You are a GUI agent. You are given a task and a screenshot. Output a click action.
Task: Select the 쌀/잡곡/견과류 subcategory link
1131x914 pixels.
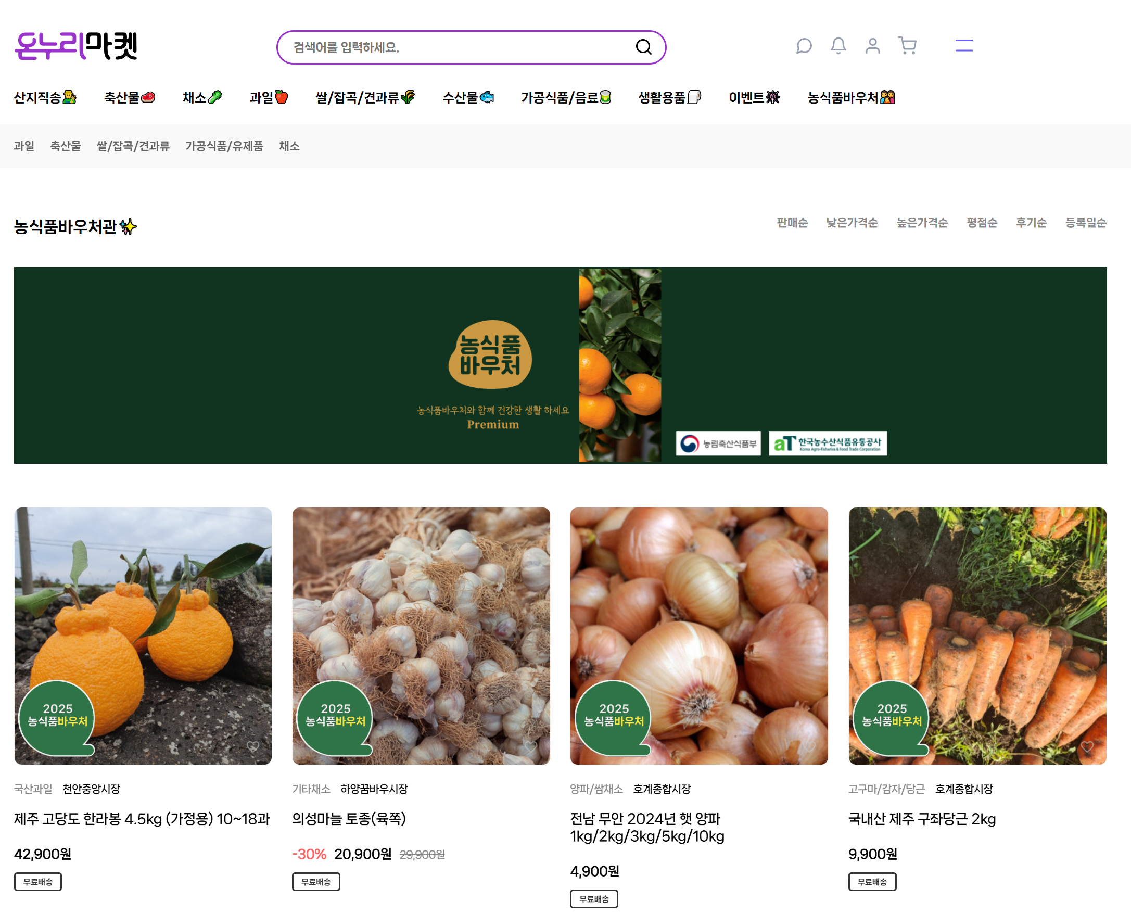tap(133, 146)
